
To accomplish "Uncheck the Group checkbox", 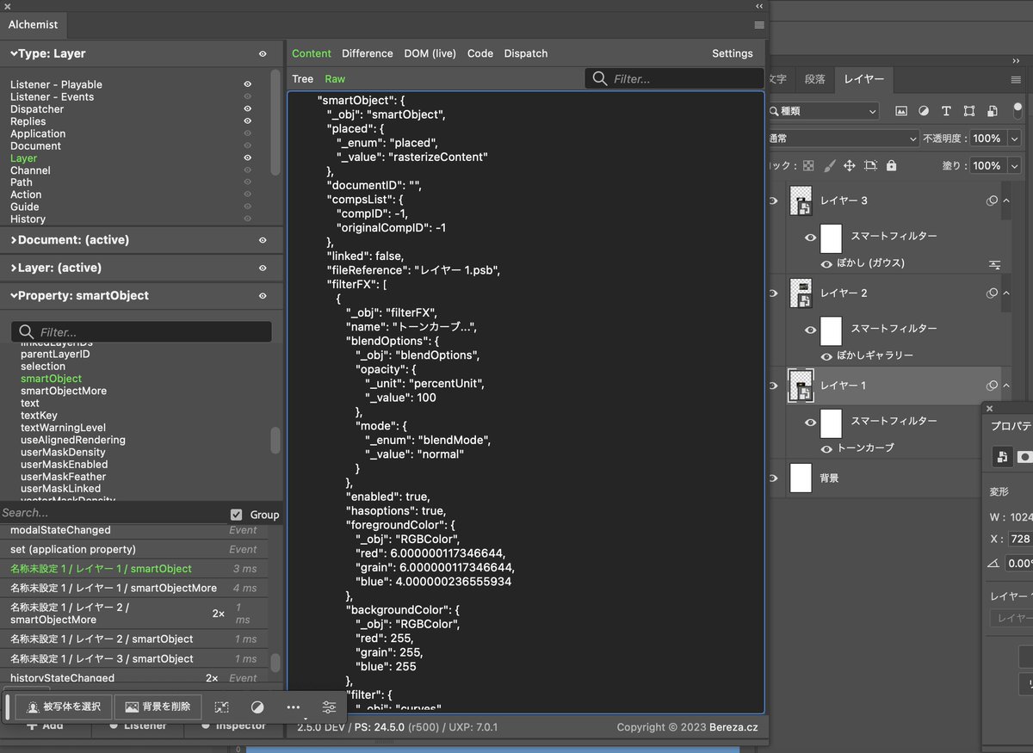I will pyautogui.click(x=237, y=515).
